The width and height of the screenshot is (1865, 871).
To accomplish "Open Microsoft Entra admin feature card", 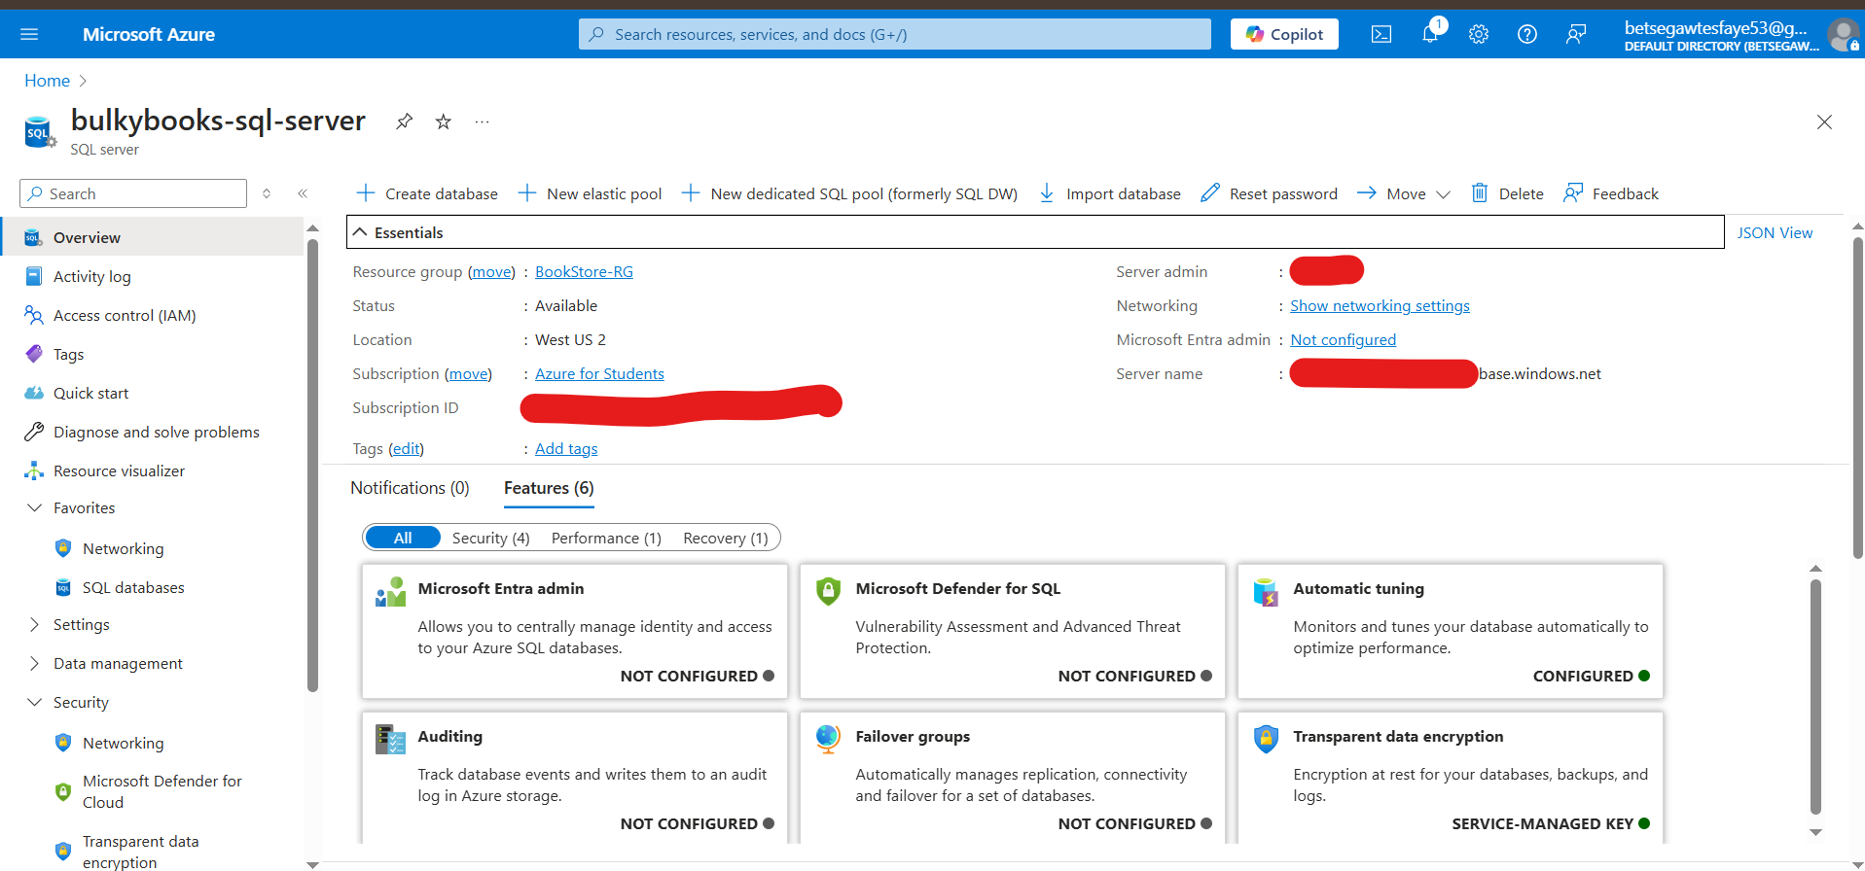I will (x=575, y=632).
